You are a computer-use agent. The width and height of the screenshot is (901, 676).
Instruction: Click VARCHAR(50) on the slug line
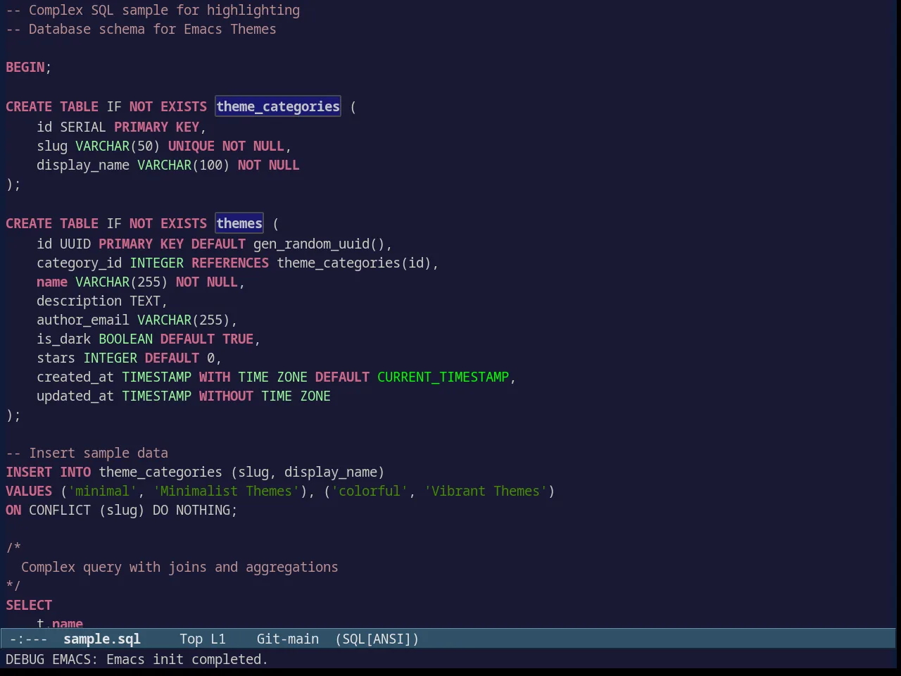[118, 146]
